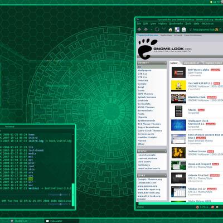Open the History menu in browser
The height and width of the screenshot is (223, 223).
click(x=162, y=23)
